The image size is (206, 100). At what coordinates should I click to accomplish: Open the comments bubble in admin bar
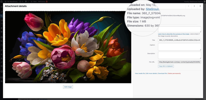27,2
